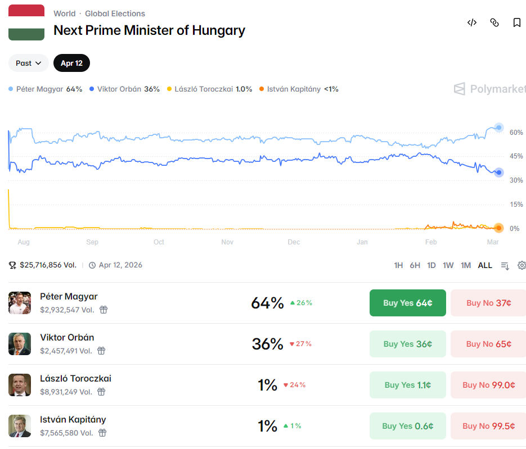This screenshot has width=526, height=449.
Task: Buy Yes 64¢ for Péter Magyar
Action: click(x=407, y=303)
